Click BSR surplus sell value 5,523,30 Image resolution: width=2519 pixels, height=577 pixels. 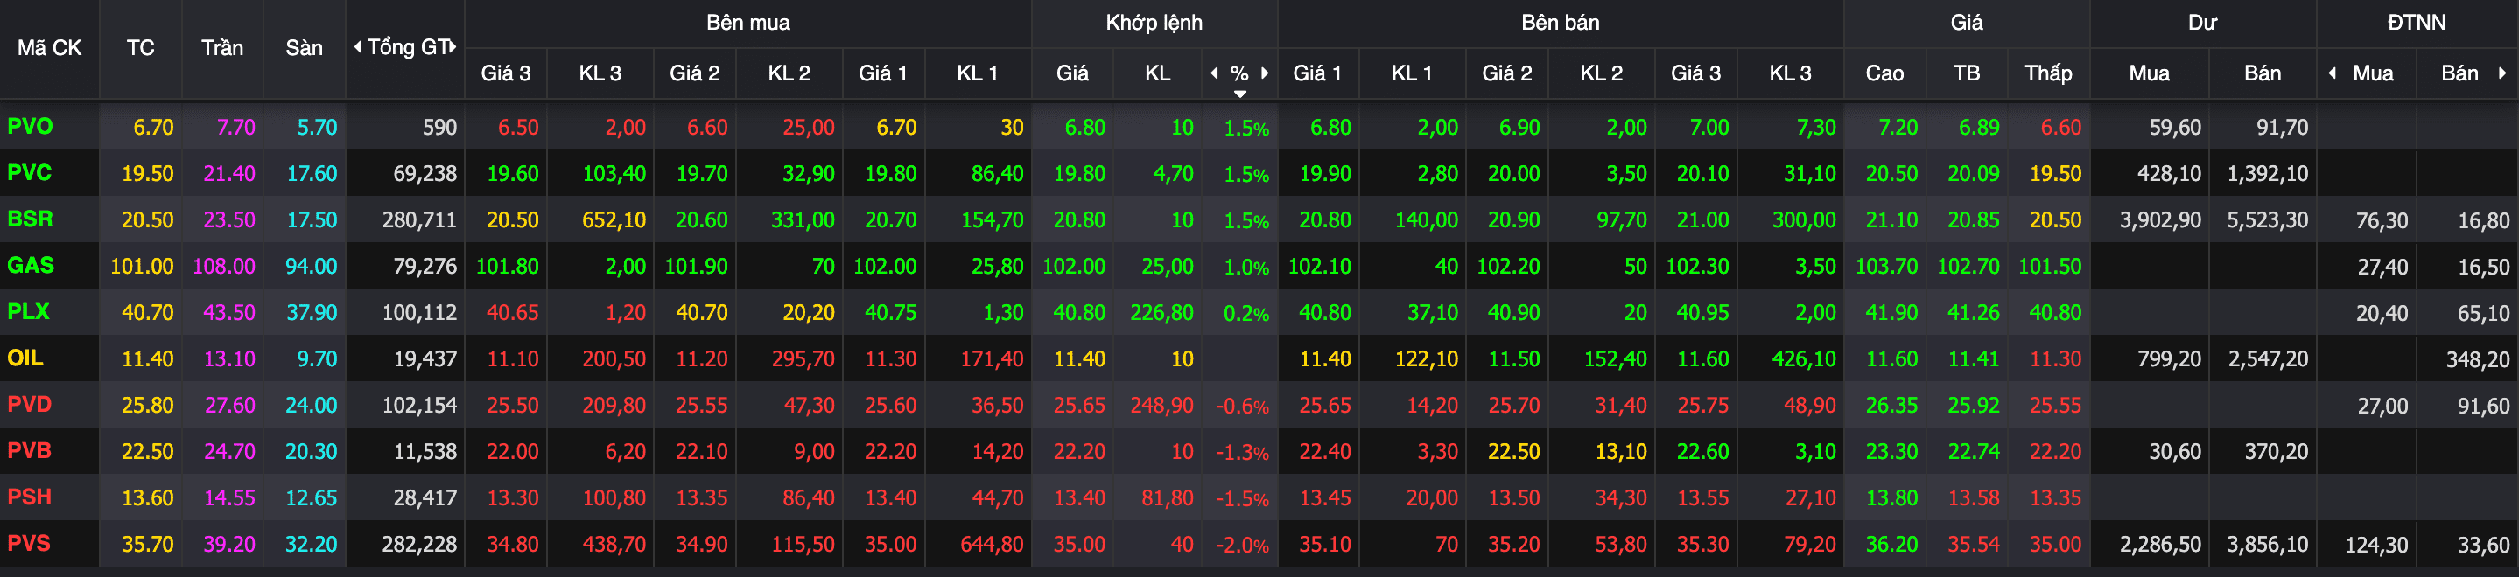[x=2268, y=220]
